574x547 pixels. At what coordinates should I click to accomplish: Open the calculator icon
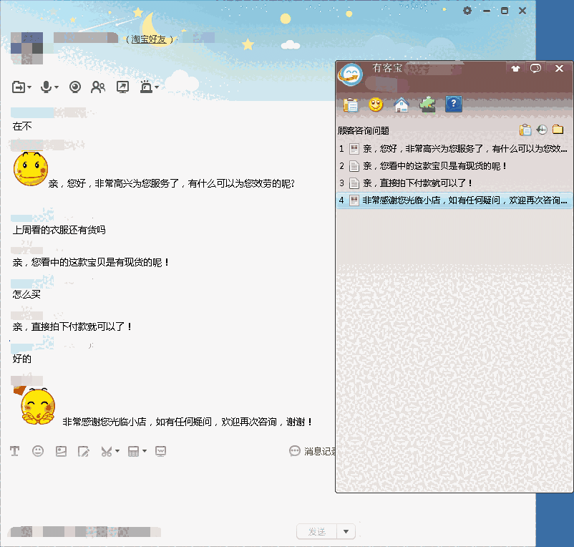pos(133,451)
